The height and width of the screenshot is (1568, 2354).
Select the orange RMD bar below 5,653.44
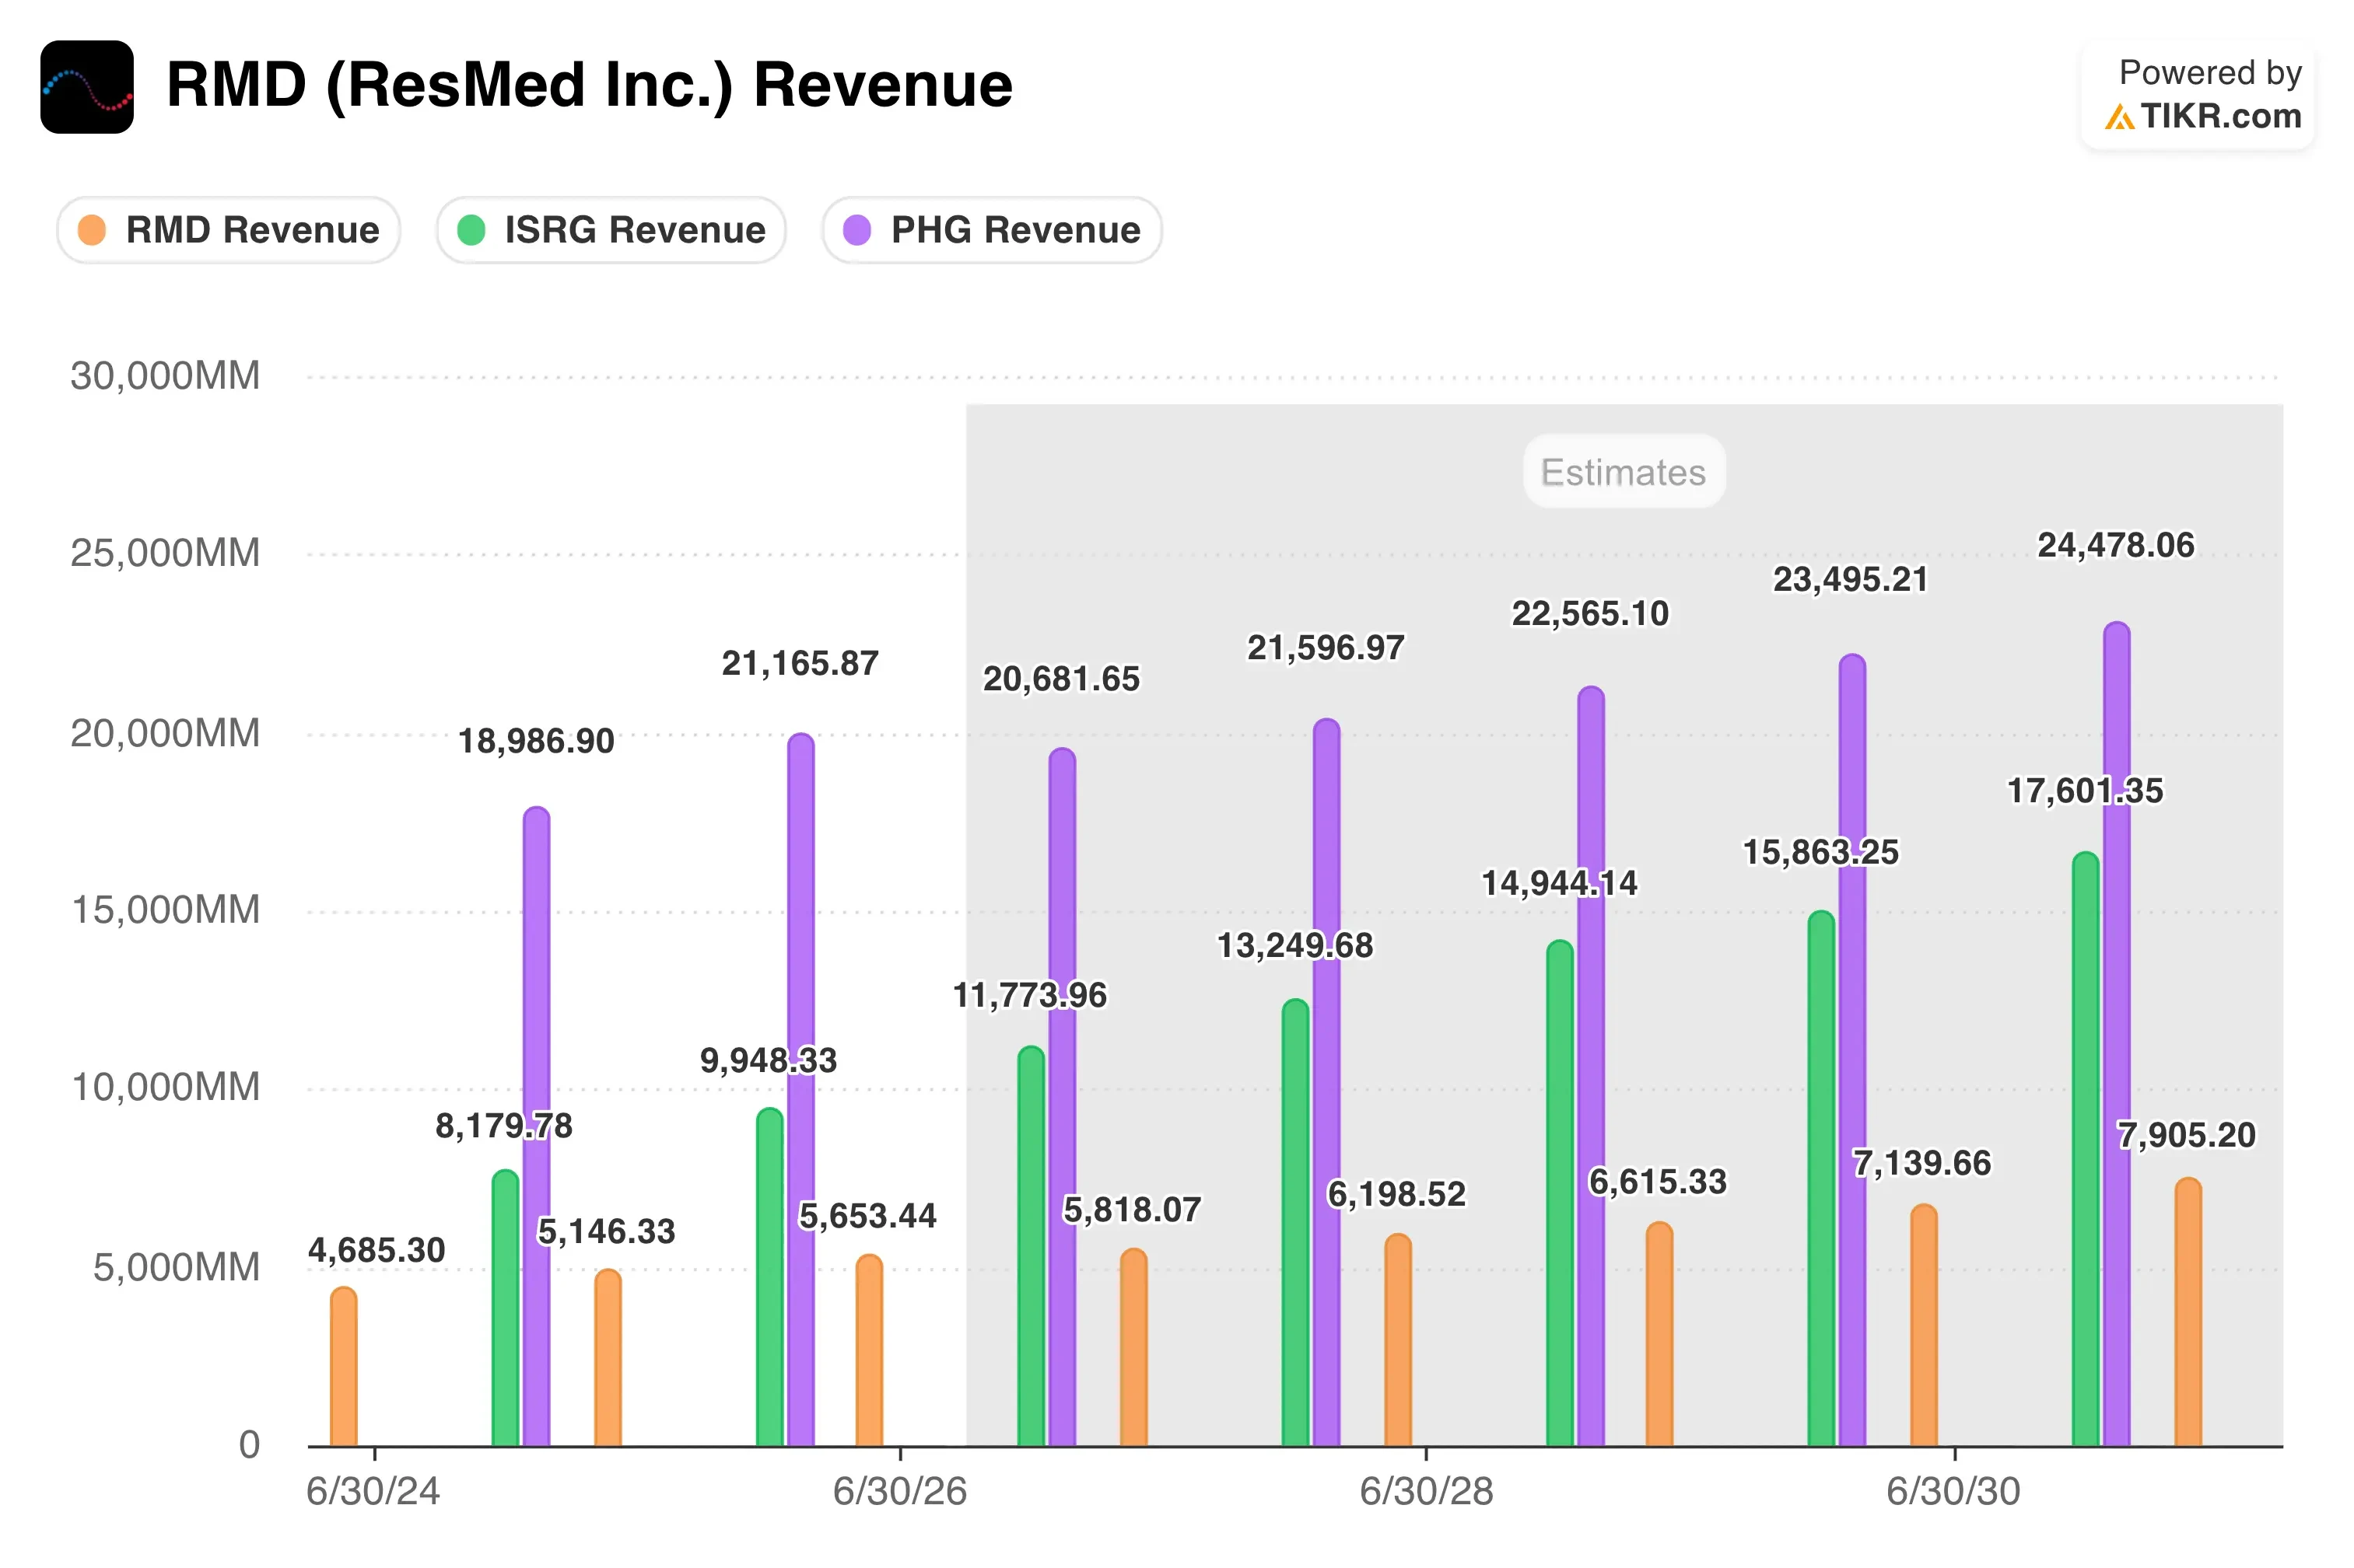point(870,1350)
